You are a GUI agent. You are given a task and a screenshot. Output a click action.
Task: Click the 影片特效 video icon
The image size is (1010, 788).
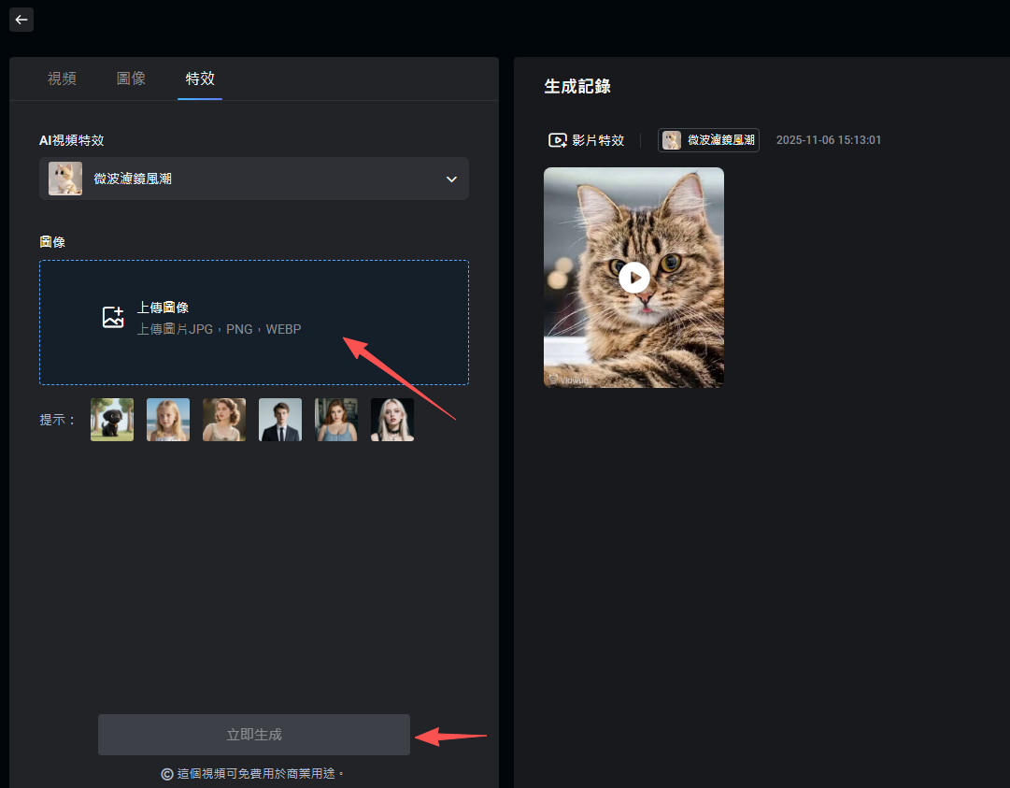[x=558, y=140]
